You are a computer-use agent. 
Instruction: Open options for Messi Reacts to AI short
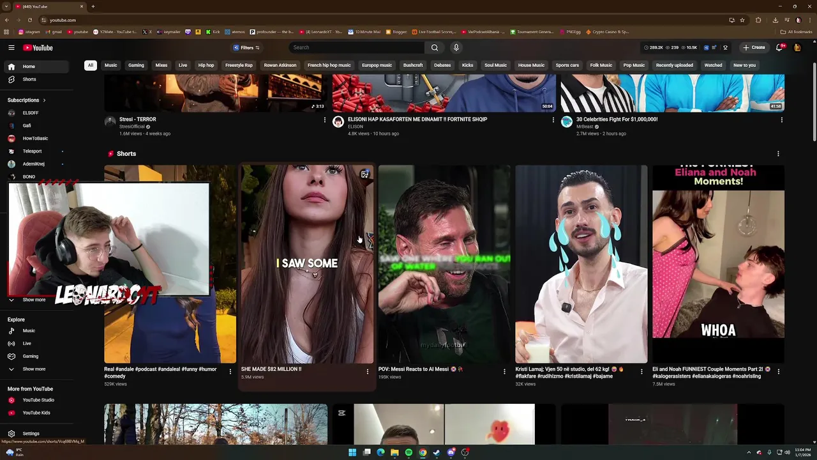(504, 371)
